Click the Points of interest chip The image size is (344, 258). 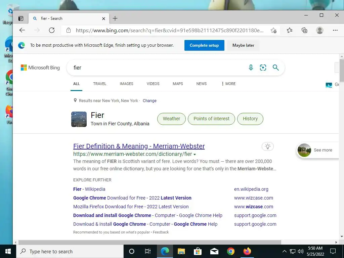[211, 119]
